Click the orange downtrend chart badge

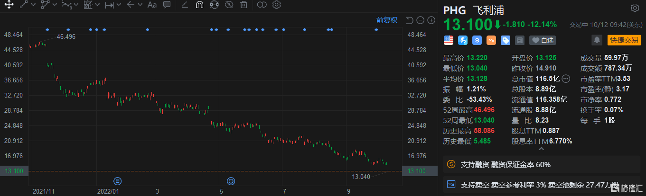(x=491, y=40)
